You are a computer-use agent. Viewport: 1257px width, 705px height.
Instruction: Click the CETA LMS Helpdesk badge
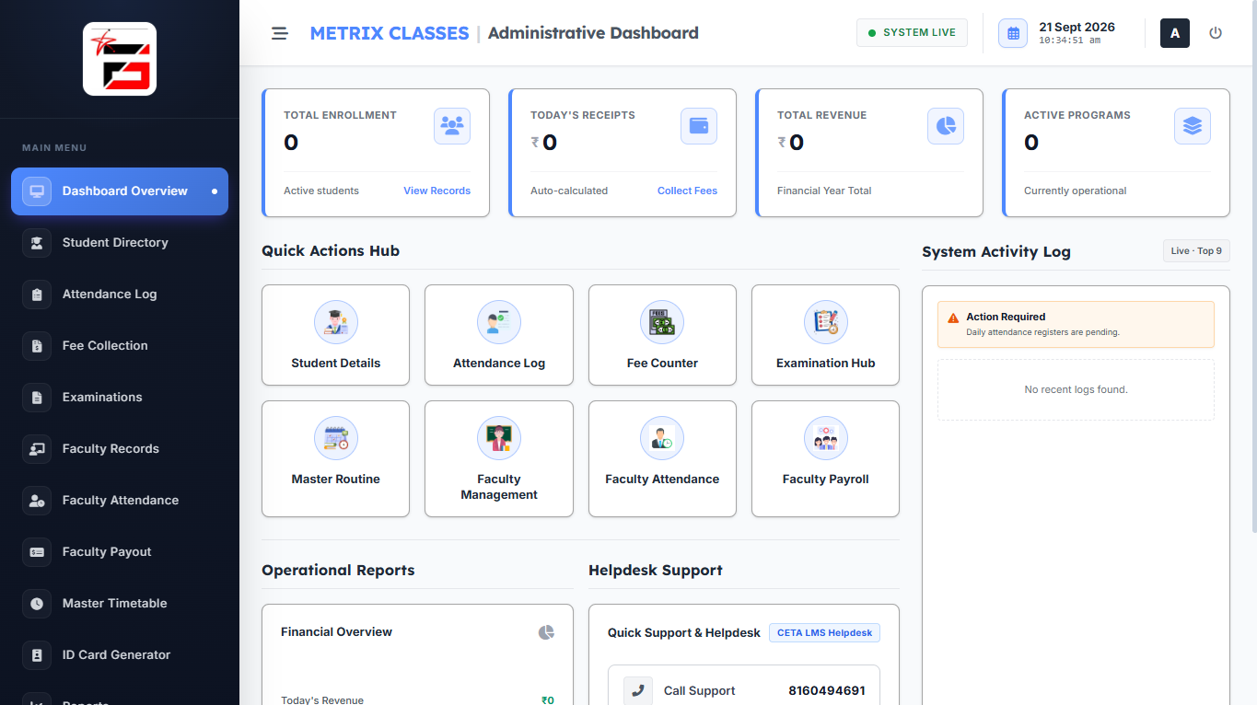coord(825,633)
